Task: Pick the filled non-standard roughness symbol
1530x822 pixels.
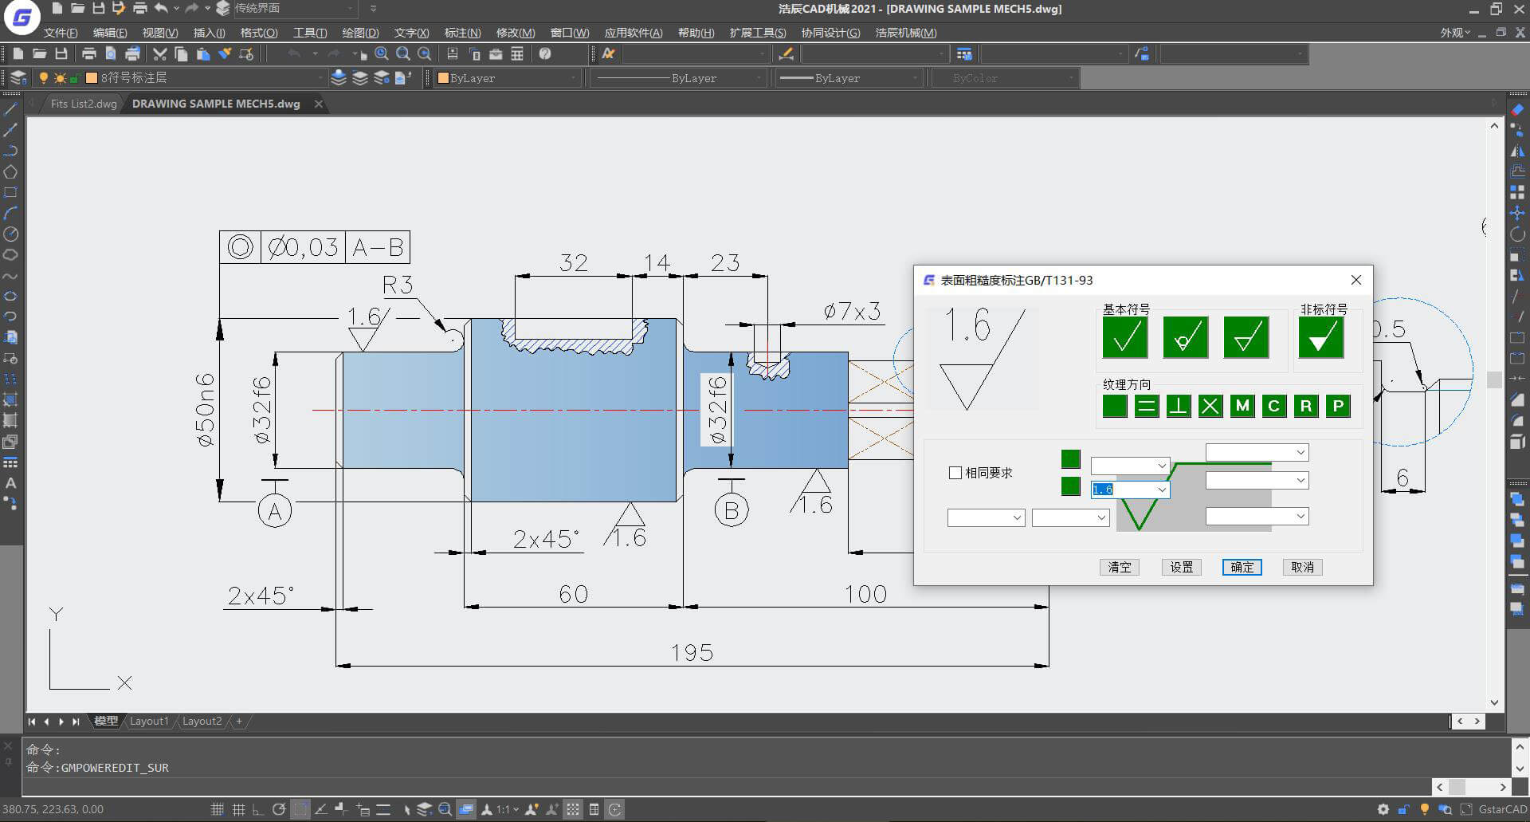Action: coord(1320,338)
